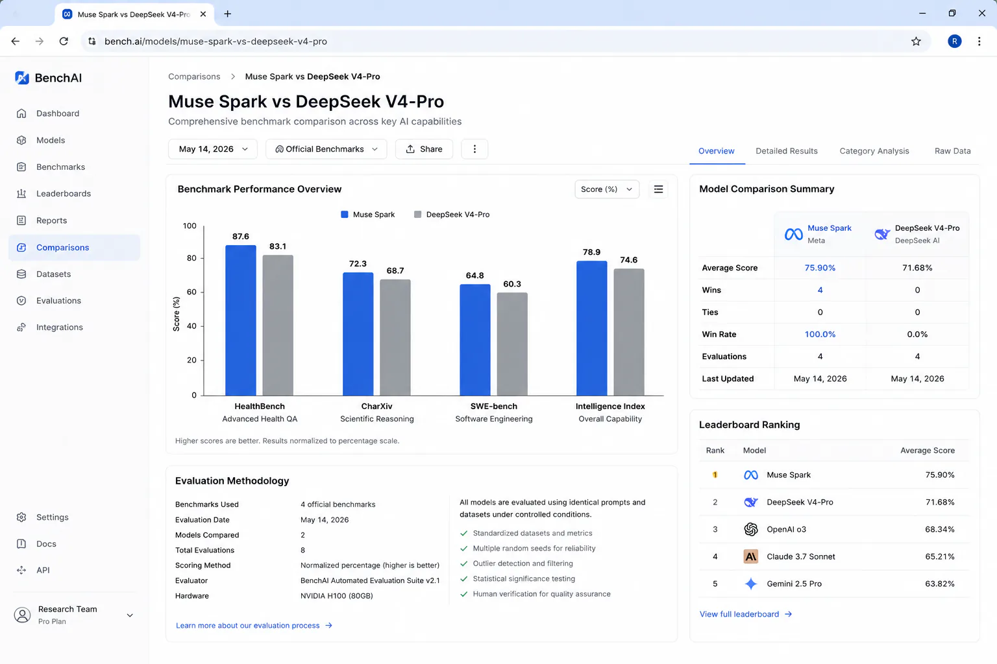Open the Score (%) metric dropdown
The image size is (997, 664).
pos(607,189)
